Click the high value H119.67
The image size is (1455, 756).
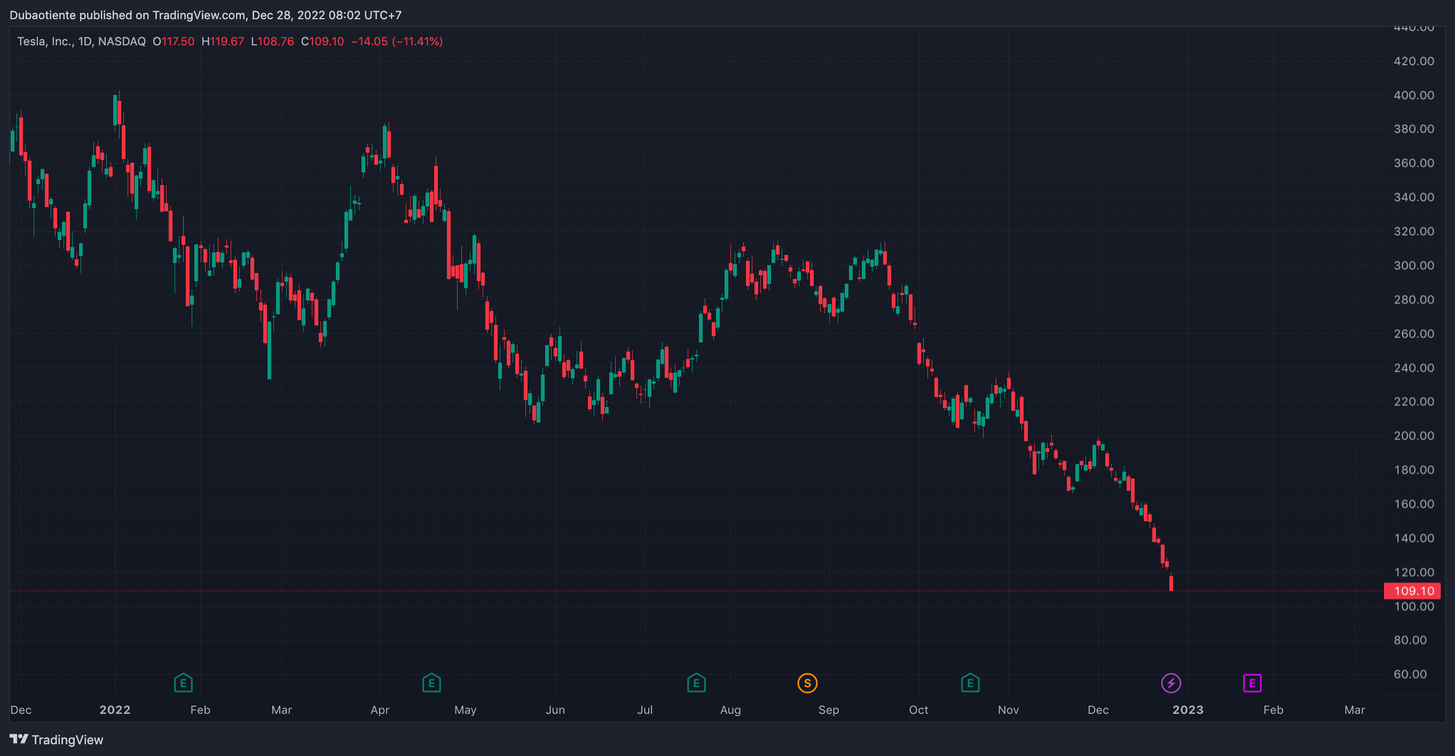(x=223, y=41)
